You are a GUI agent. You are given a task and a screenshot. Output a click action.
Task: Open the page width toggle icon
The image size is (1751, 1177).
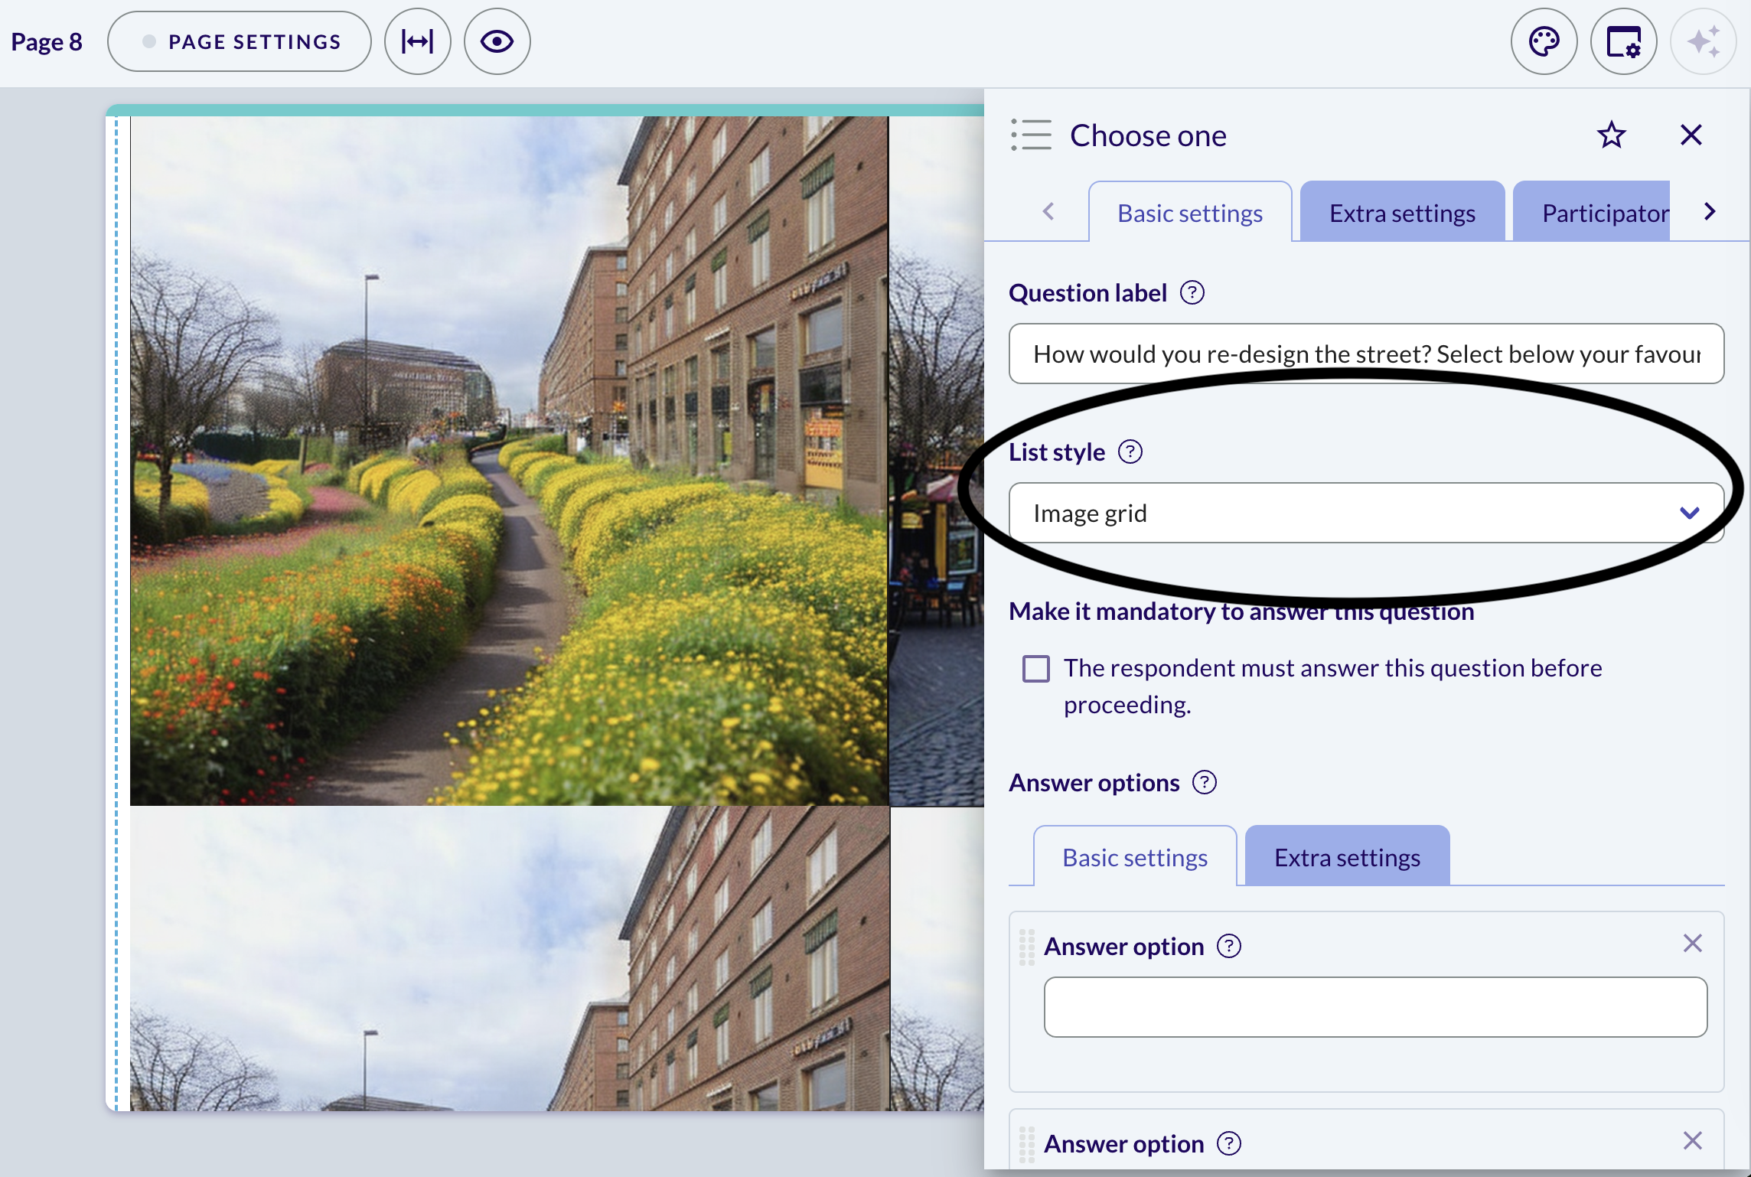[x=418, y=41]
